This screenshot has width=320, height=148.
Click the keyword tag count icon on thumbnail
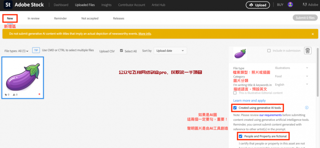[x=6, y=95]
